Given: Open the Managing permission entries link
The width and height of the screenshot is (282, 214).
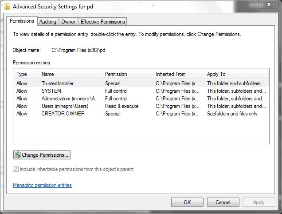Looking at the screenshot, I should tap(42, 185).
